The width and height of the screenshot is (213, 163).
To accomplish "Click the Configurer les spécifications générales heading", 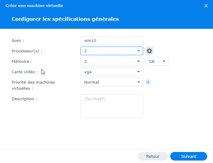I will (x=65, y=19).
